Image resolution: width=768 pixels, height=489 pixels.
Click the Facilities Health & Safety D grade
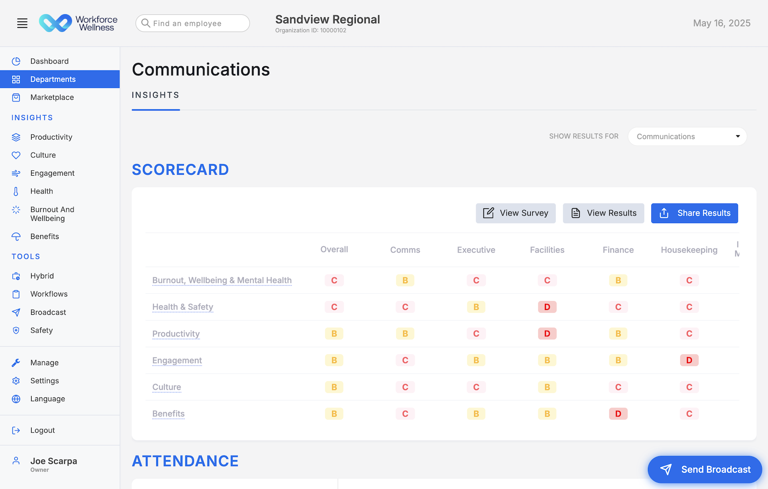547,307
